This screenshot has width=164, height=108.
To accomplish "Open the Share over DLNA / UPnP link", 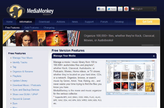I will [x=25, y=94].
